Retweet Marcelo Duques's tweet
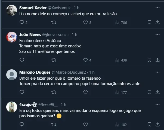The height and width of the screenshot is (130, 164). (54, 92)
